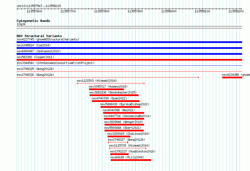Screen dimensions: 250x171
Task: Click ruler position 113557700
Action: point(68,11)
